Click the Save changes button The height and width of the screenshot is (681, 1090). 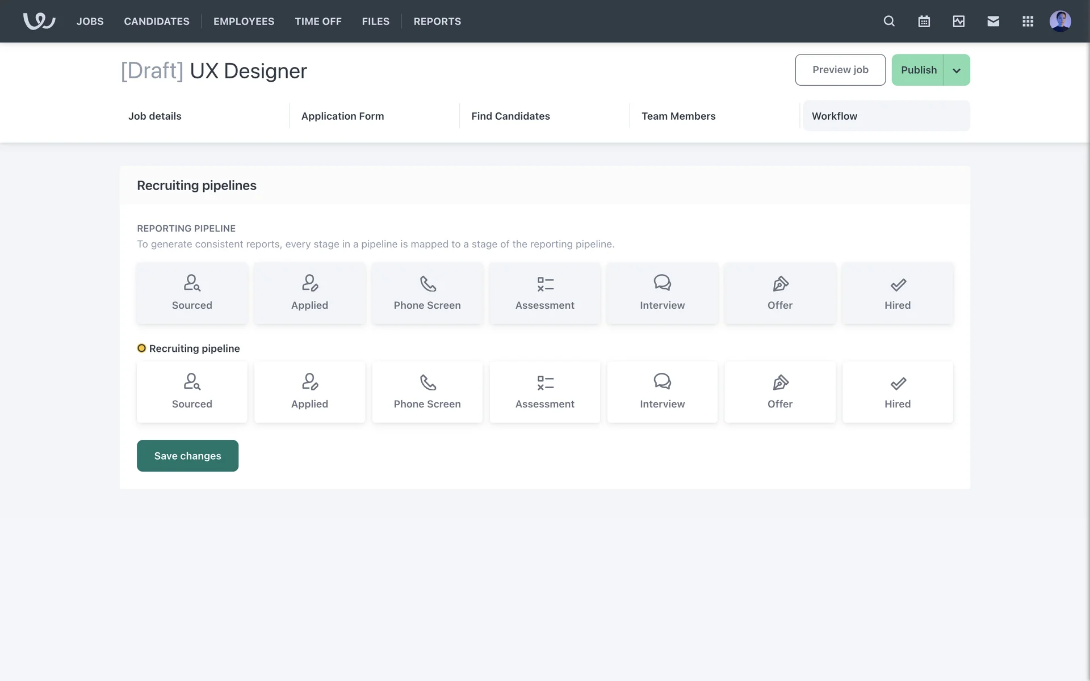click(187, 456)
